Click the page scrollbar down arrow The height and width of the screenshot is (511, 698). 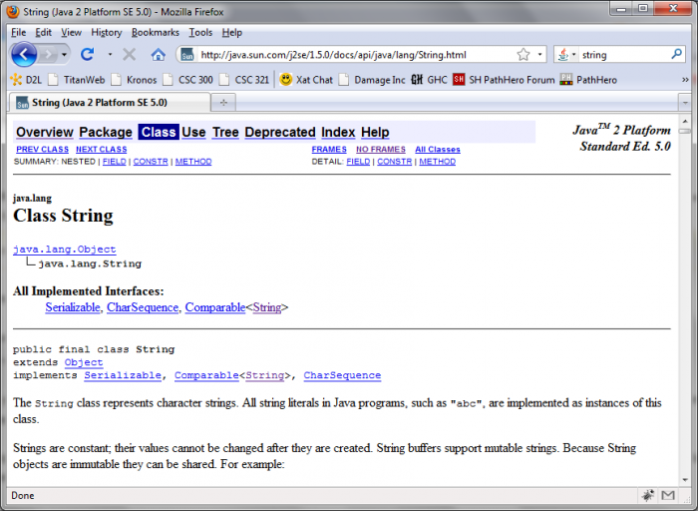coord(685,480)
